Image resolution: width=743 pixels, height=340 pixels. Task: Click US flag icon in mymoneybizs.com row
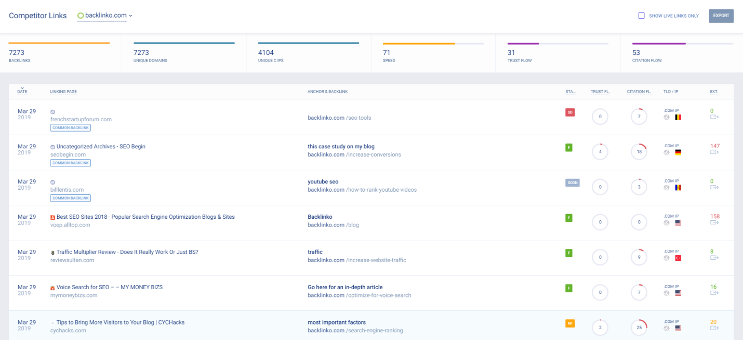pos(678,293)
